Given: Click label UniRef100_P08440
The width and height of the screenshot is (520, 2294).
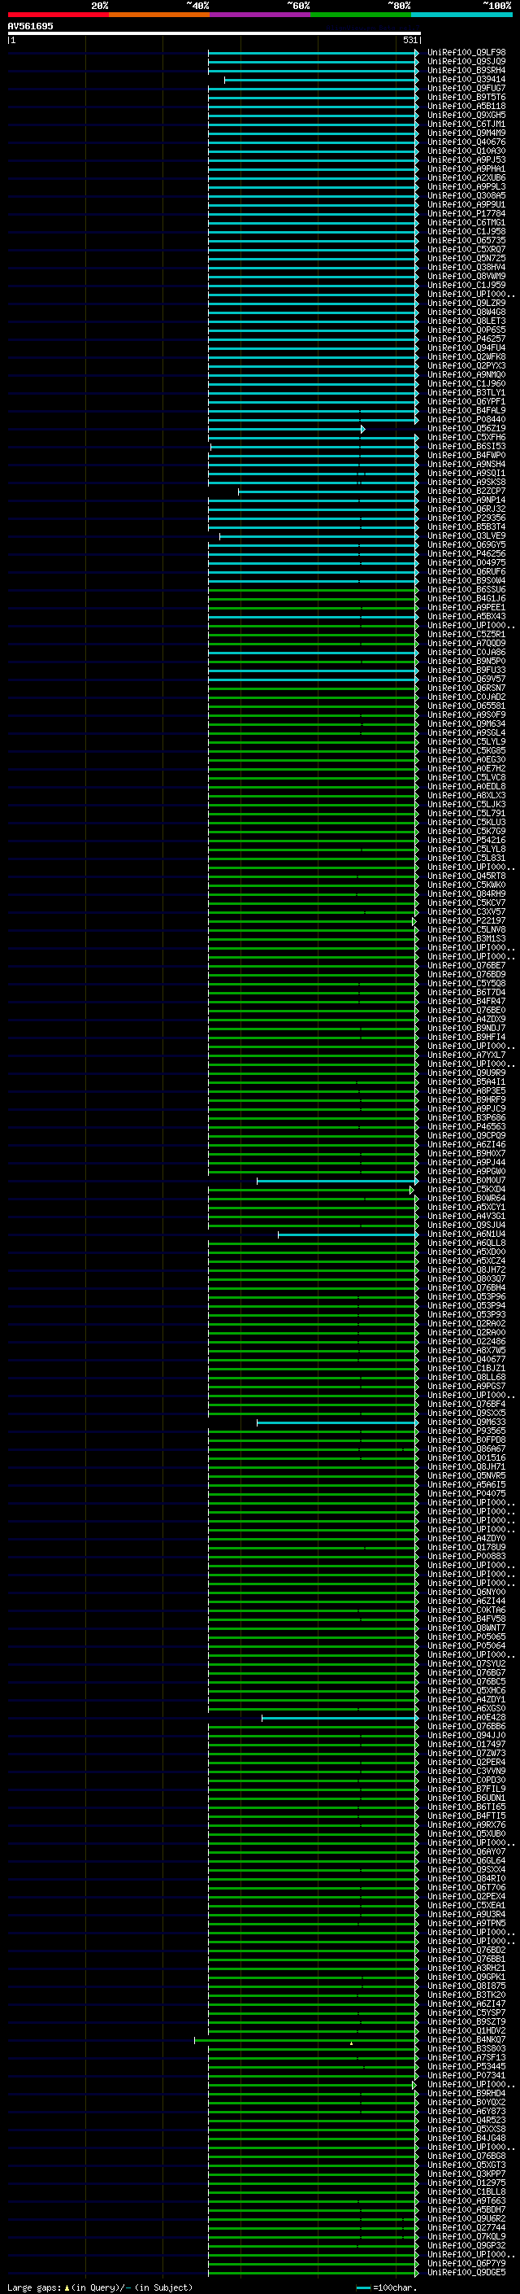Looking at the screenshot, I should coord(466,419).
